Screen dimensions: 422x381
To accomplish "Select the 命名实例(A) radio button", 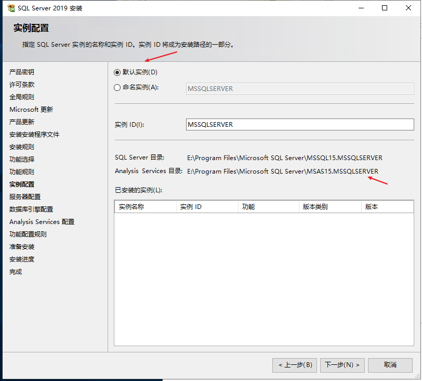I will pos(117,87).
